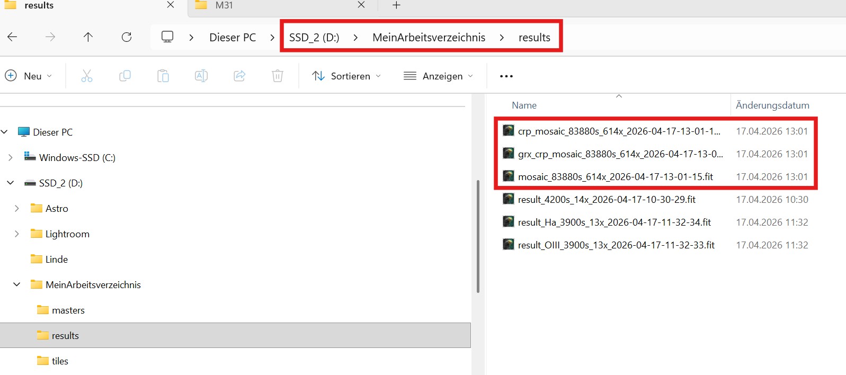Open the three-dot more options menu

coord(506,76)
